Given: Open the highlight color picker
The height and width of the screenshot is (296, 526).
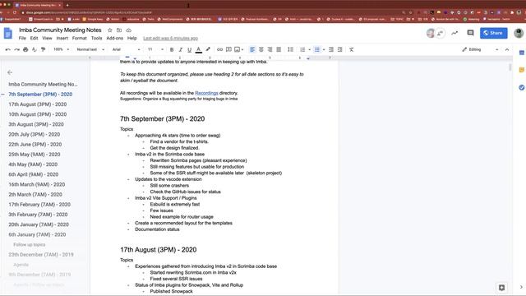Looking at the screenshot, I should (208, 49).
